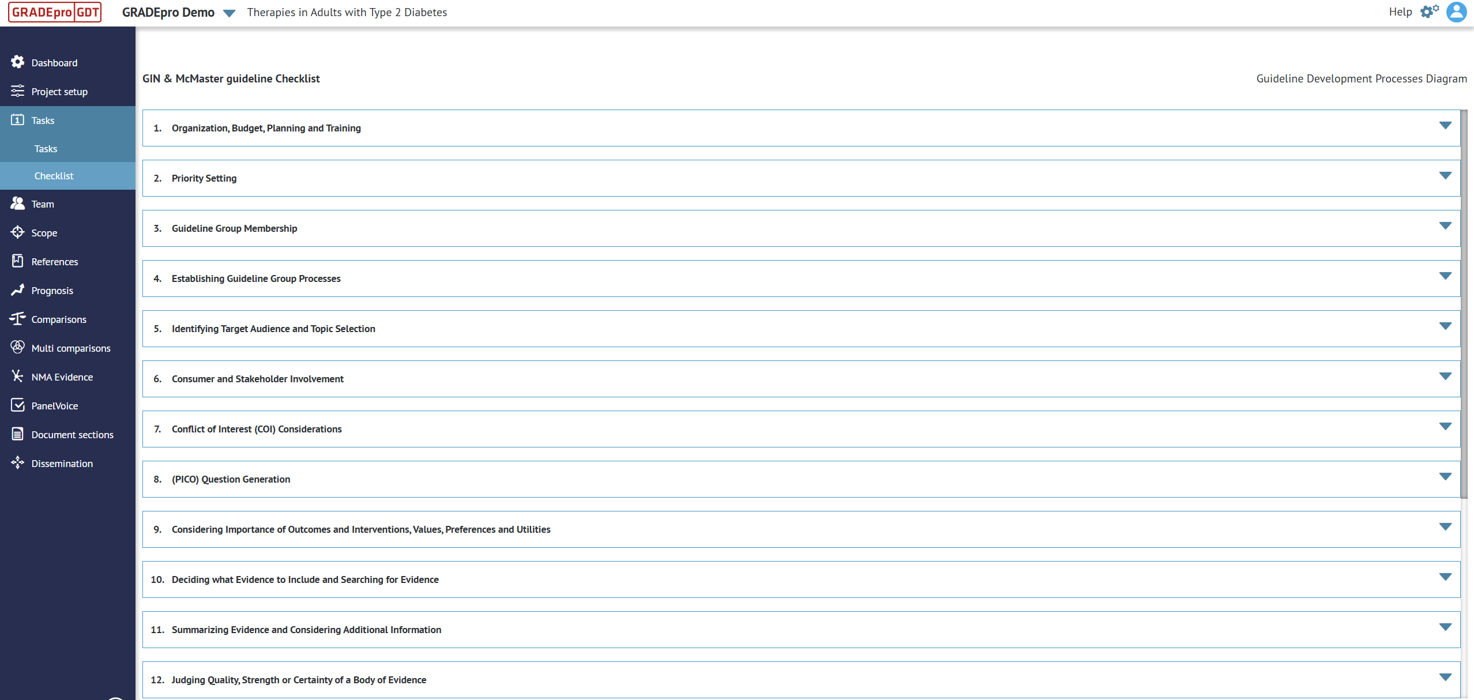1474x700 pixels.
Task: Open NMA Evidence in sidebar
Action: tap(62, 377)
